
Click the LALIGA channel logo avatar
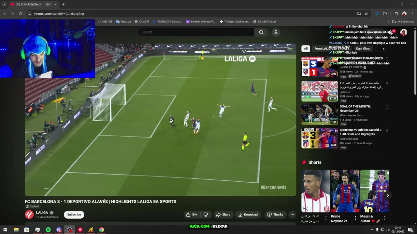click(x=29, y=214)
